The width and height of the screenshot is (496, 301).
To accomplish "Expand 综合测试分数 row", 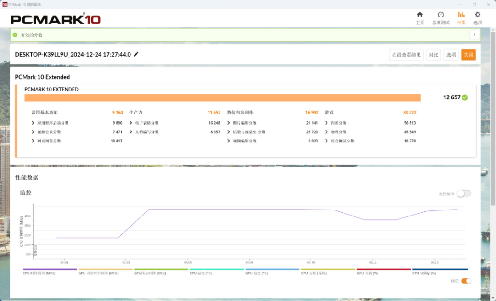I will pos(326,141).
